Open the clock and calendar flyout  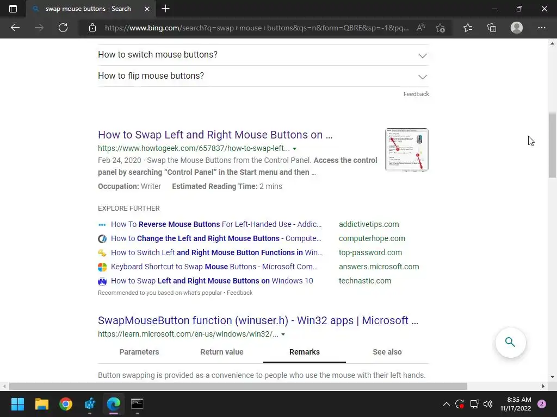point(516,404)
